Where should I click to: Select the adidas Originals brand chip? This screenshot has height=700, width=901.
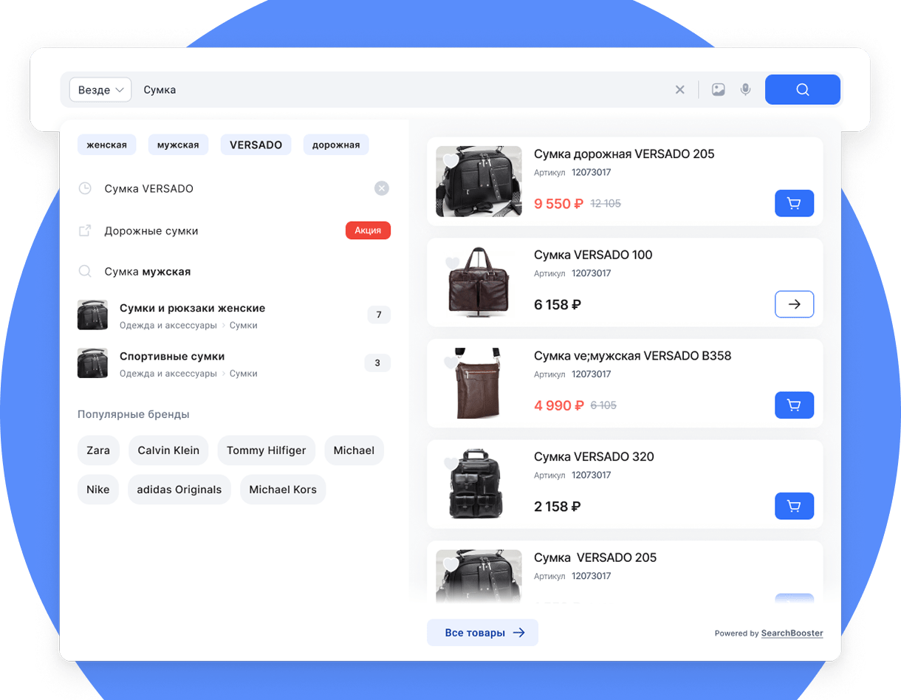click(179, 490)
